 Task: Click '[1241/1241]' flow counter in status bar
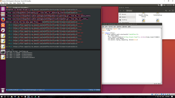(x=13, y=90)
